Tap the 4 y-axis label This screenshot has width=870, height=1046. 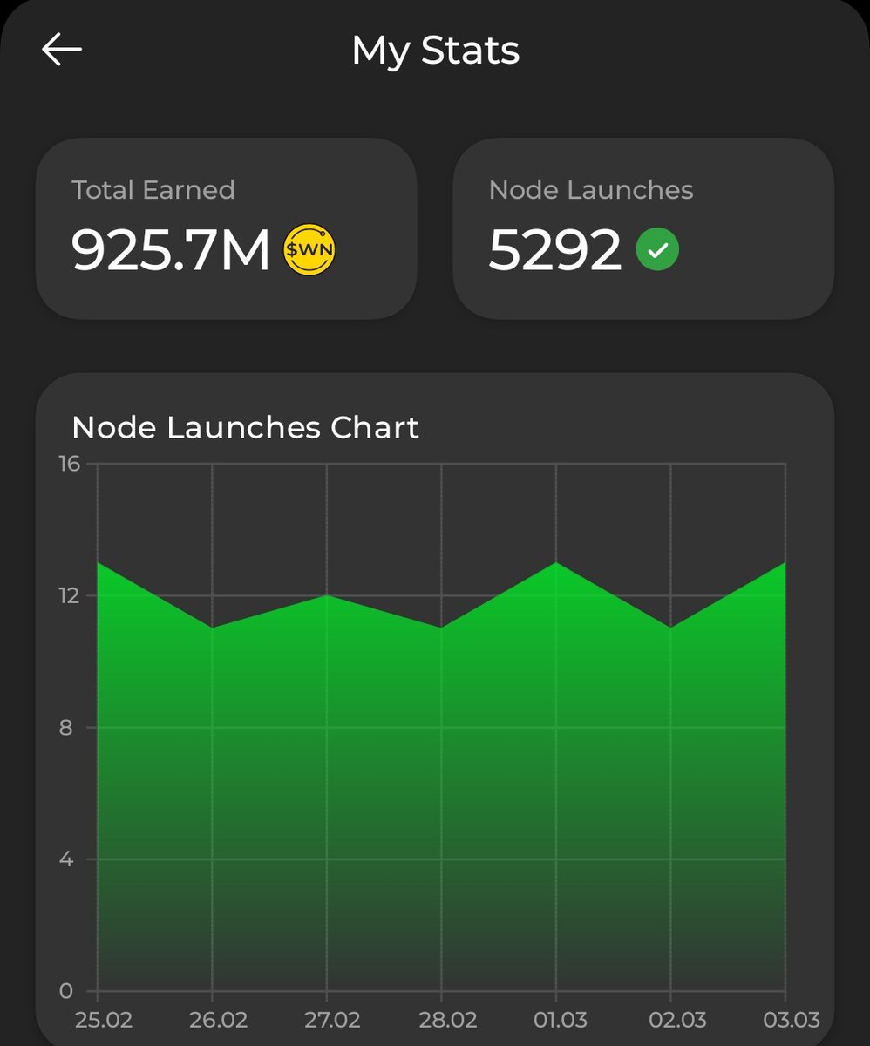66,859
